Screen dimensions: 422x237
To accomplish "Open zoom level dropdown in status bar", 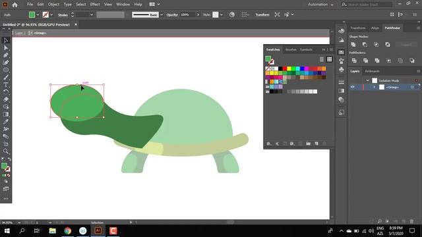I will coord(19,223).
